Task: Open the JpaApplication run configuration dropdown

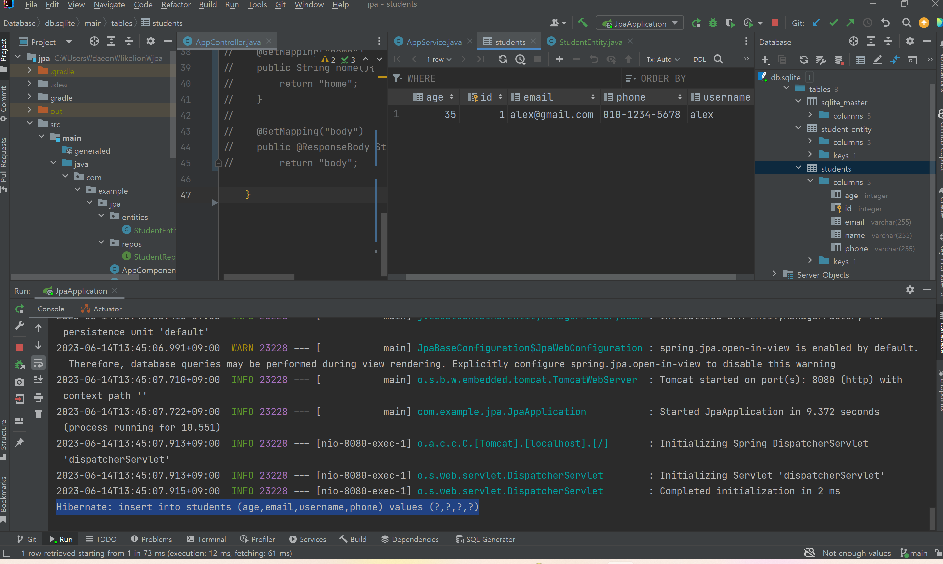Action: pyautogui.click(x=640, y=23)
